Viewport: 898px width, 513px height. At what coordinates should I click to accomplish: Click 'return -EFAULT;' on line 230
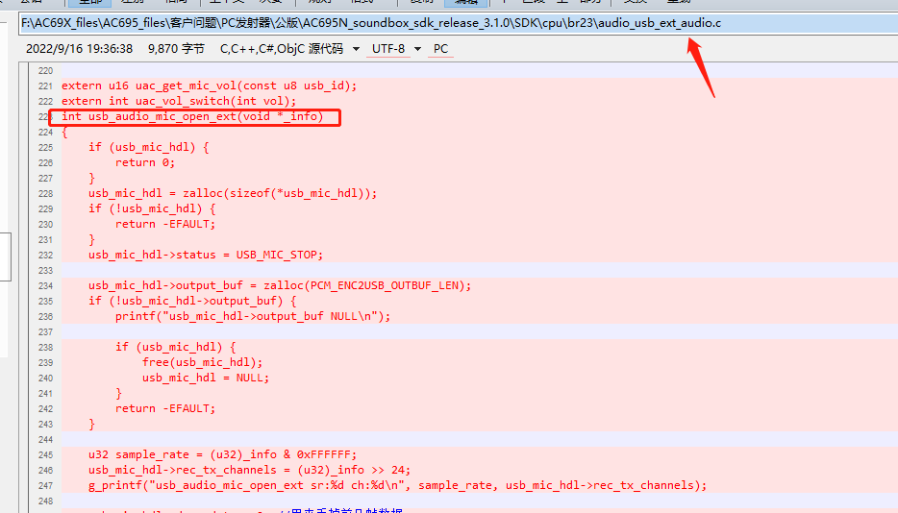click(165, 225)
